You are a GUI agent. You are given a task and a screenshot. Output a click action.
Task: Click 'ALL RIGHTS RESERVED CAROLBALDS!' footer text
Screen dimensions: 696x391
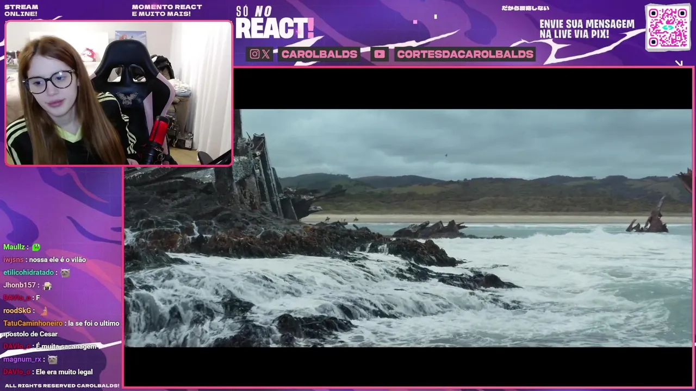(x=62, y=386)
